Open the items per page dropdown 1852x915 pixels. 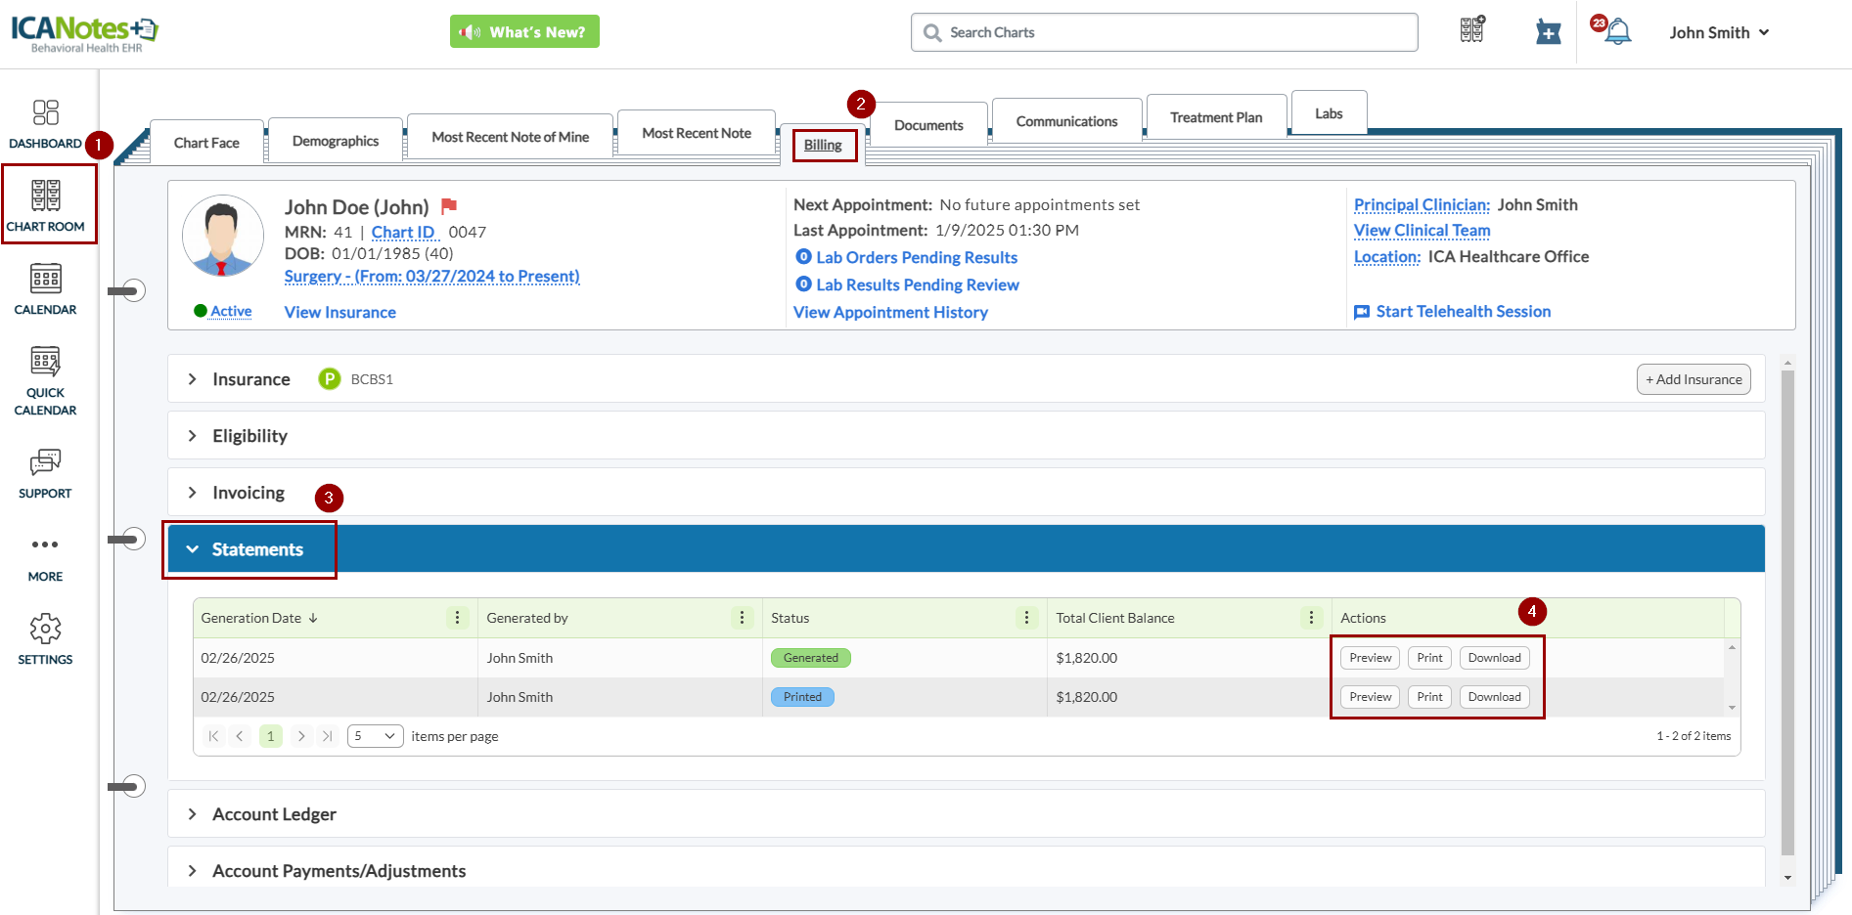coord(375,736)
